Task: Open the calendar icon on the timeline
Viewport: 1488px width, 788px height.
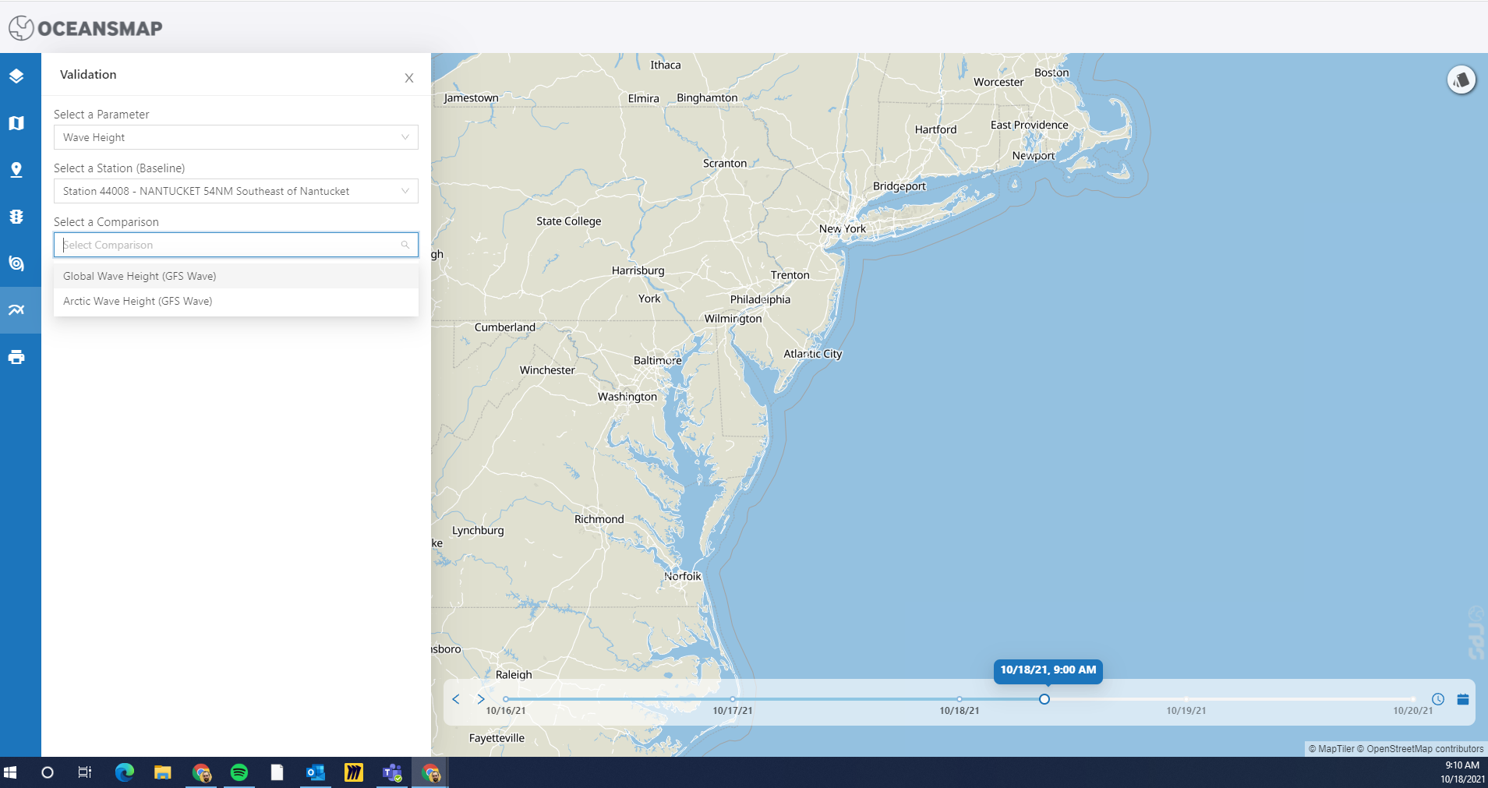Action: click(x=1464, y=699)
